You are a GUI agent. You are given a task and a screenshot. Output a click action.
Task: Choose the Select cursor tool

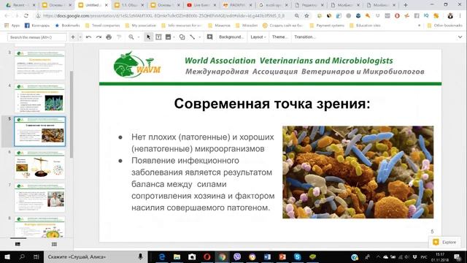[148, 37]
